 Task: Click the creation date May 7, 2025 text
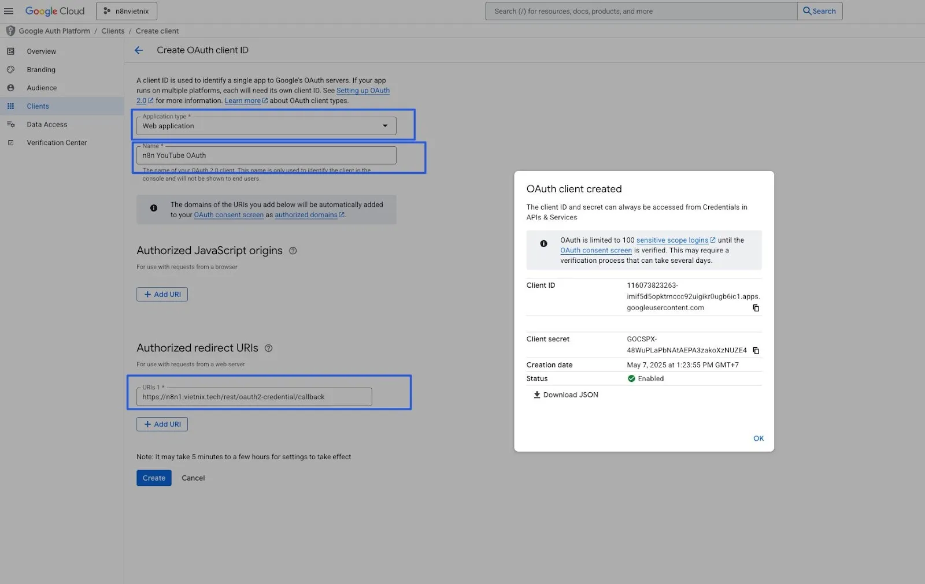tap(682, 365)
